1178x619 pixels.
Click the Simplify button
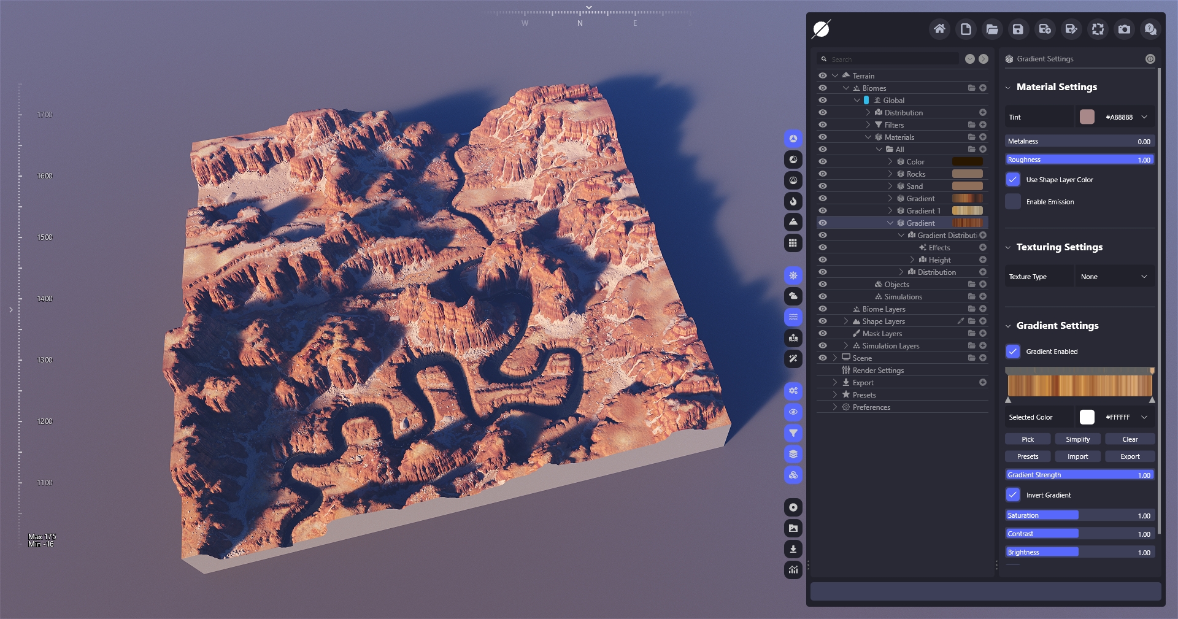point(1077,439)
